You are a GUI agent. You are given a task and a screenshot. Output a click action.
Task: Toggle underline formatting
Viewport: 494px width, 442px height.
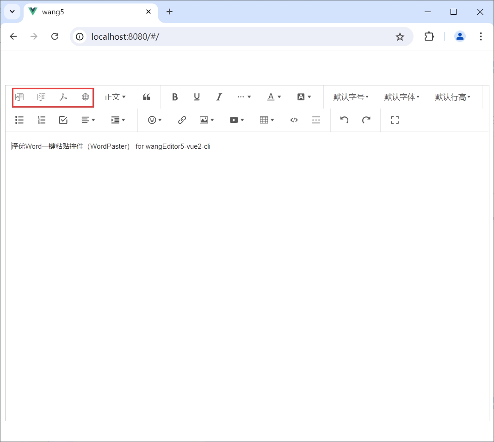pos(197,97)
